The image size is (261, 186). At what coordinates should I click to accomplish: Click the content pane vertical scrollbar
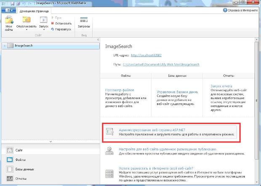256,100
